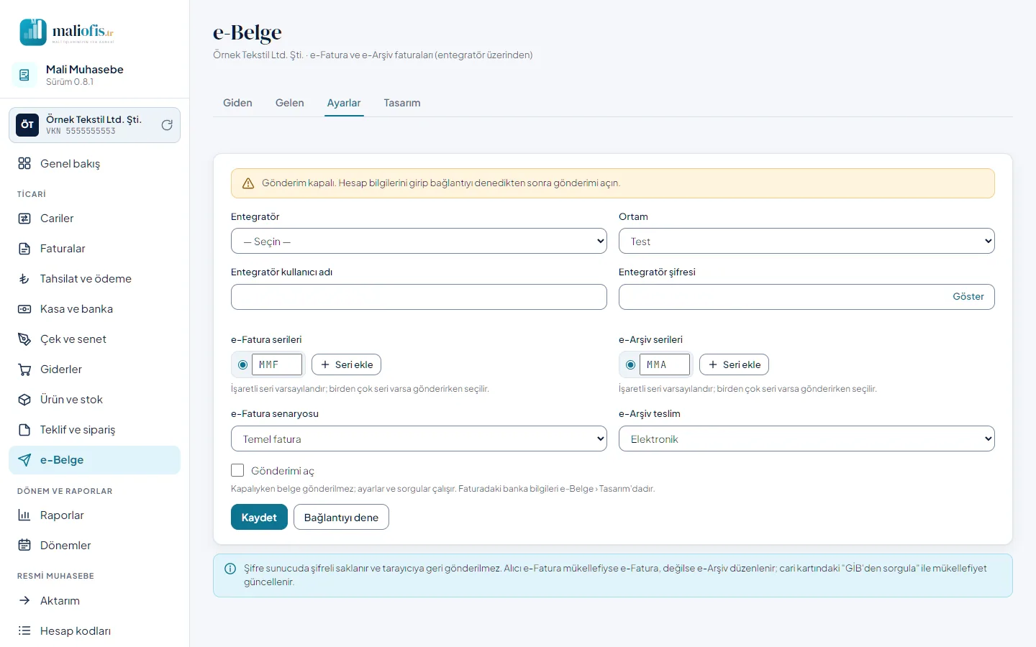Expand the e-Fatura senaryosu dropdown
Image resolution: width=1036 pixels, height=647 pixels.
click(419, 439)
